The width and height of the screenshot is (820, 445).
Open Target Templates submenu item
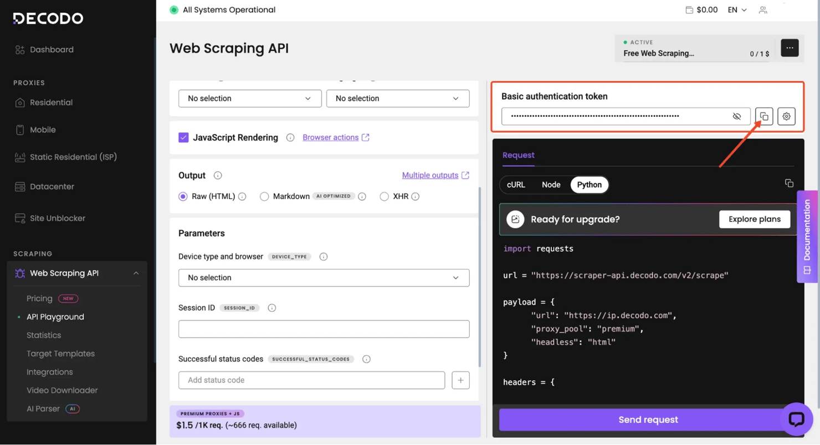[60, 353]
